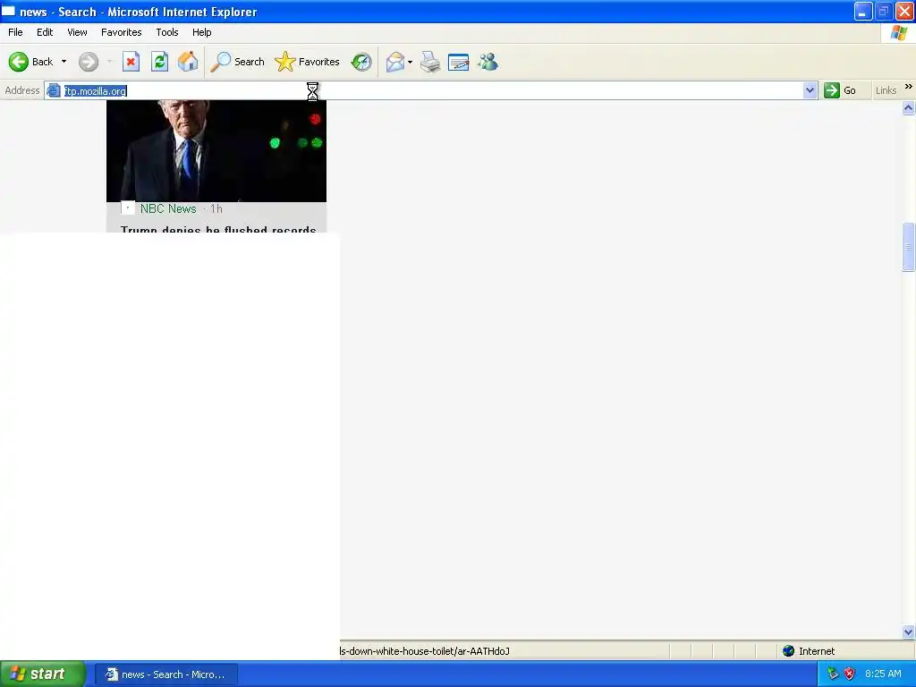916x687 pixels.
Task: Open the History clock icon
Action: tap(361, 62)
